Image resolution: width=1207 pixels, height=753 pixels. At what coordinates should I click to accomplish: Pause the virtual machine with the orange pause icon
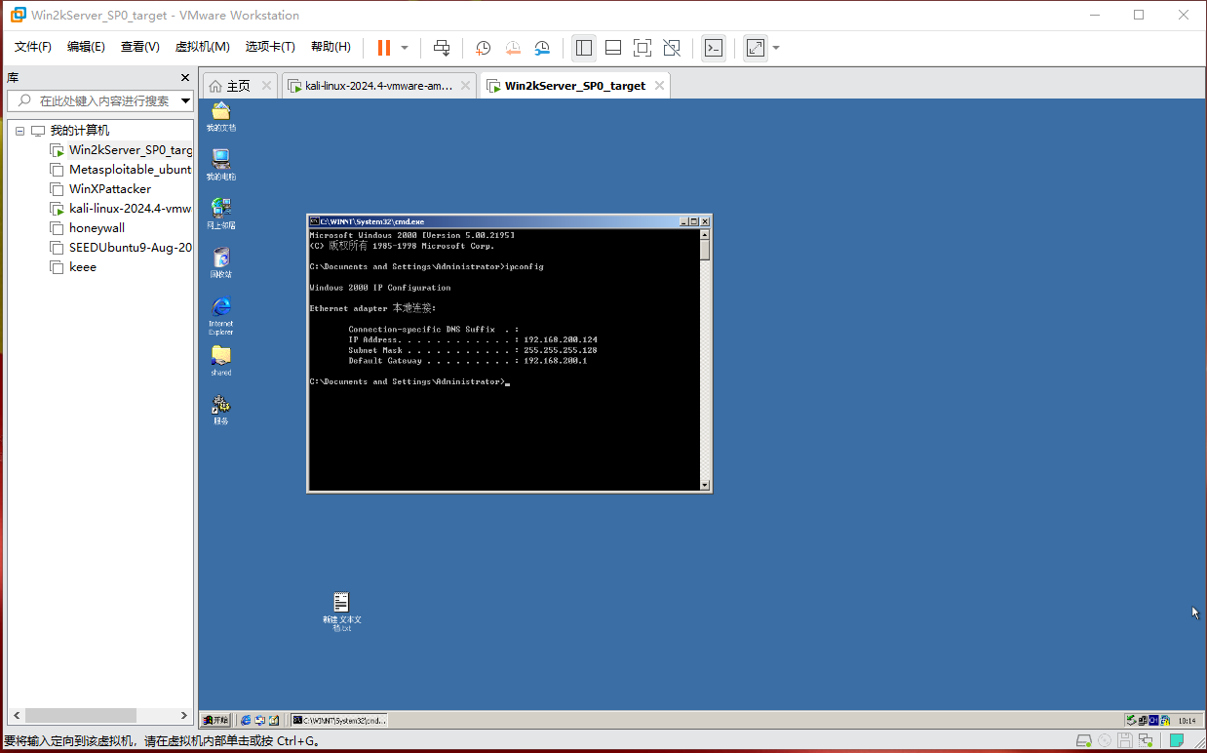click(384, 48)
